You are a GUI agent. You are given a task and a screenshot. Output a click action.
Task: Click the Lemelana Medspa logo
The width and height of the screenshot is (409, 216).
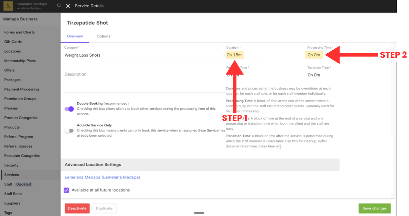tap(8, 6)
